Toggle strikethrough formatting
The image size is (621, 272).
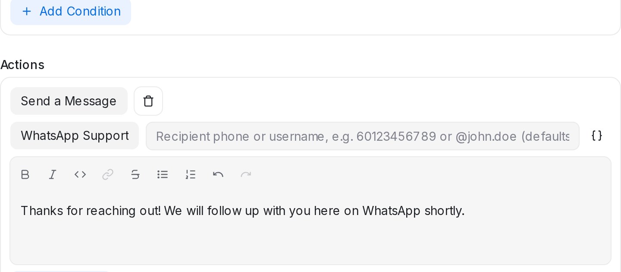pos(135,174)
